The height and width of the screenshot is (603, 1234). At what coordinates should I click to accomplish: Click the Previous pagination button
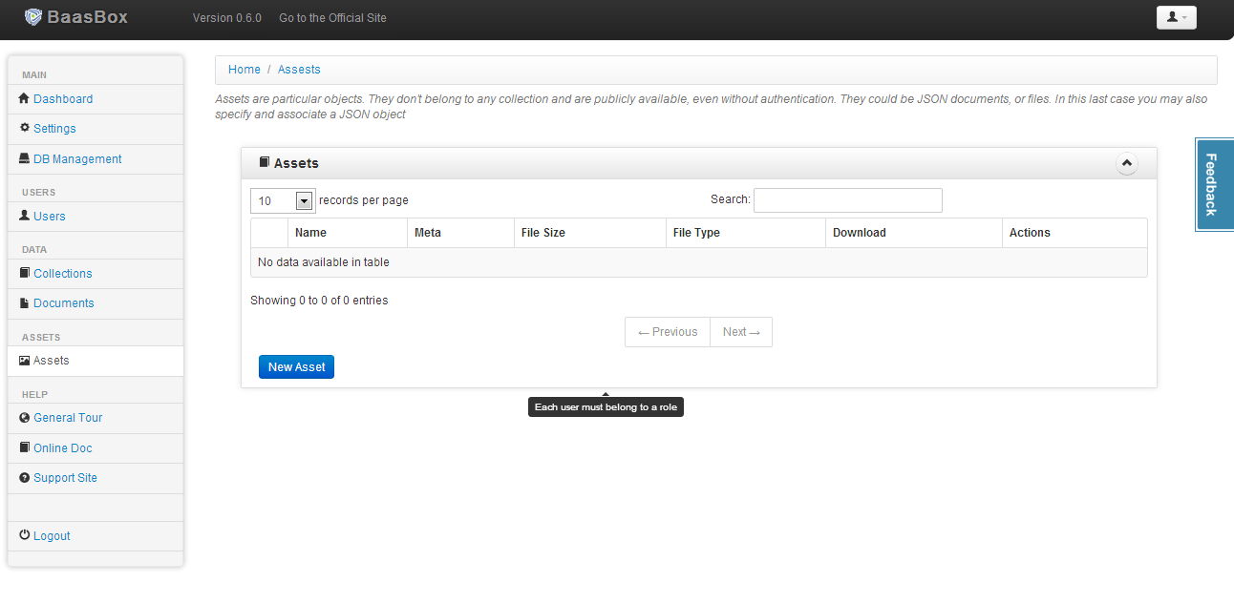coord(668,332)
